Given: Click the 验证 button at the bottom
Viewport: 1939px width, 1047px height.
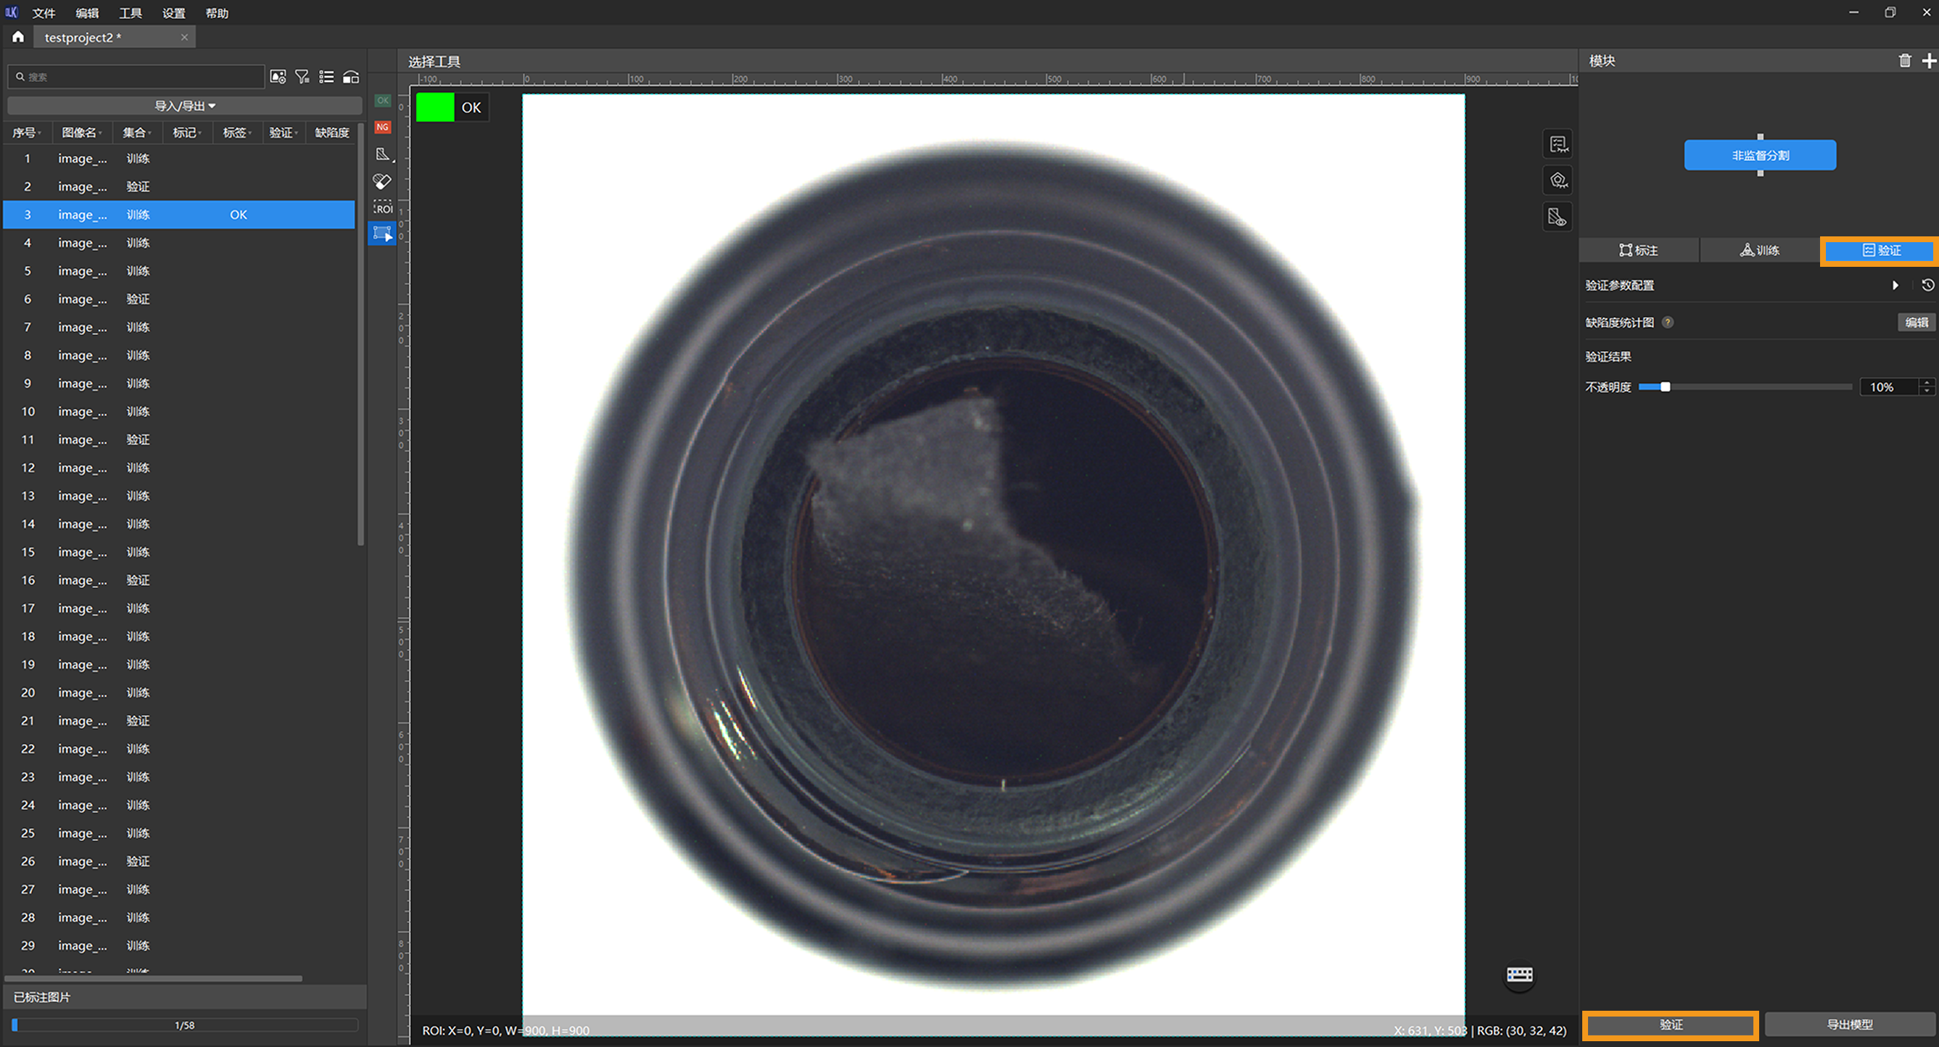Looking at the screenshot, I should pos(1670,1025).
